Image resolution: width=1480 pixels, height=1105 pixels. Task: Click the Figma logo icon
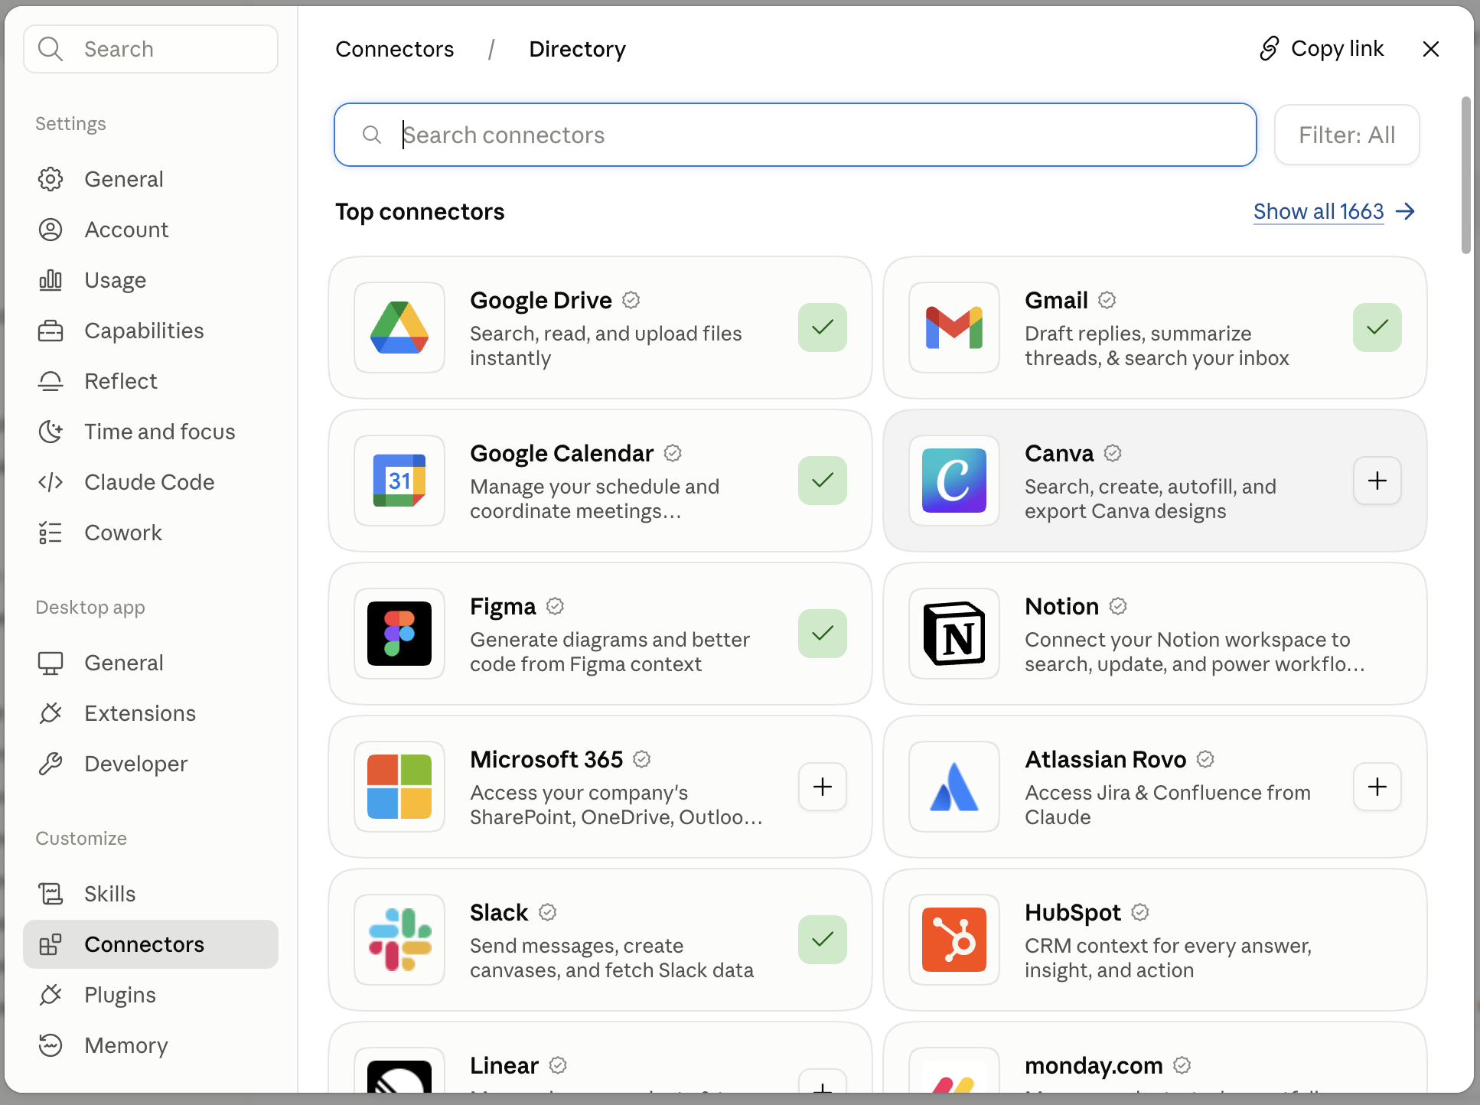coord(399,634)
